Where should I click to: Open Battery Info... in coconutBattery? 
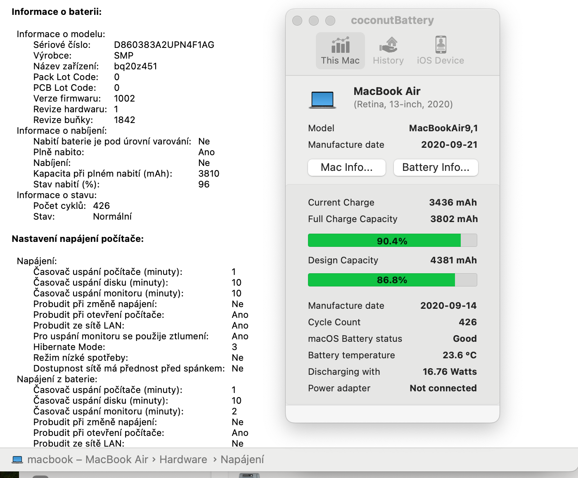point(436,168)
